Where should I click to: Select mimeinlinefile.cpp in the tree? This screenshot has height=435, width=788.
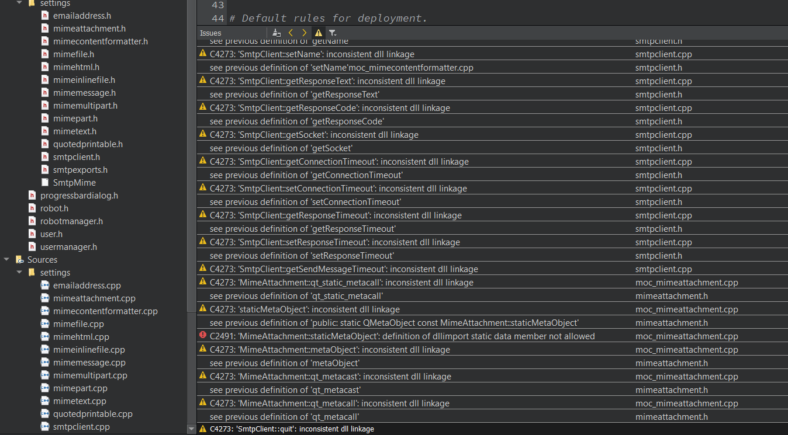point(89,350)
